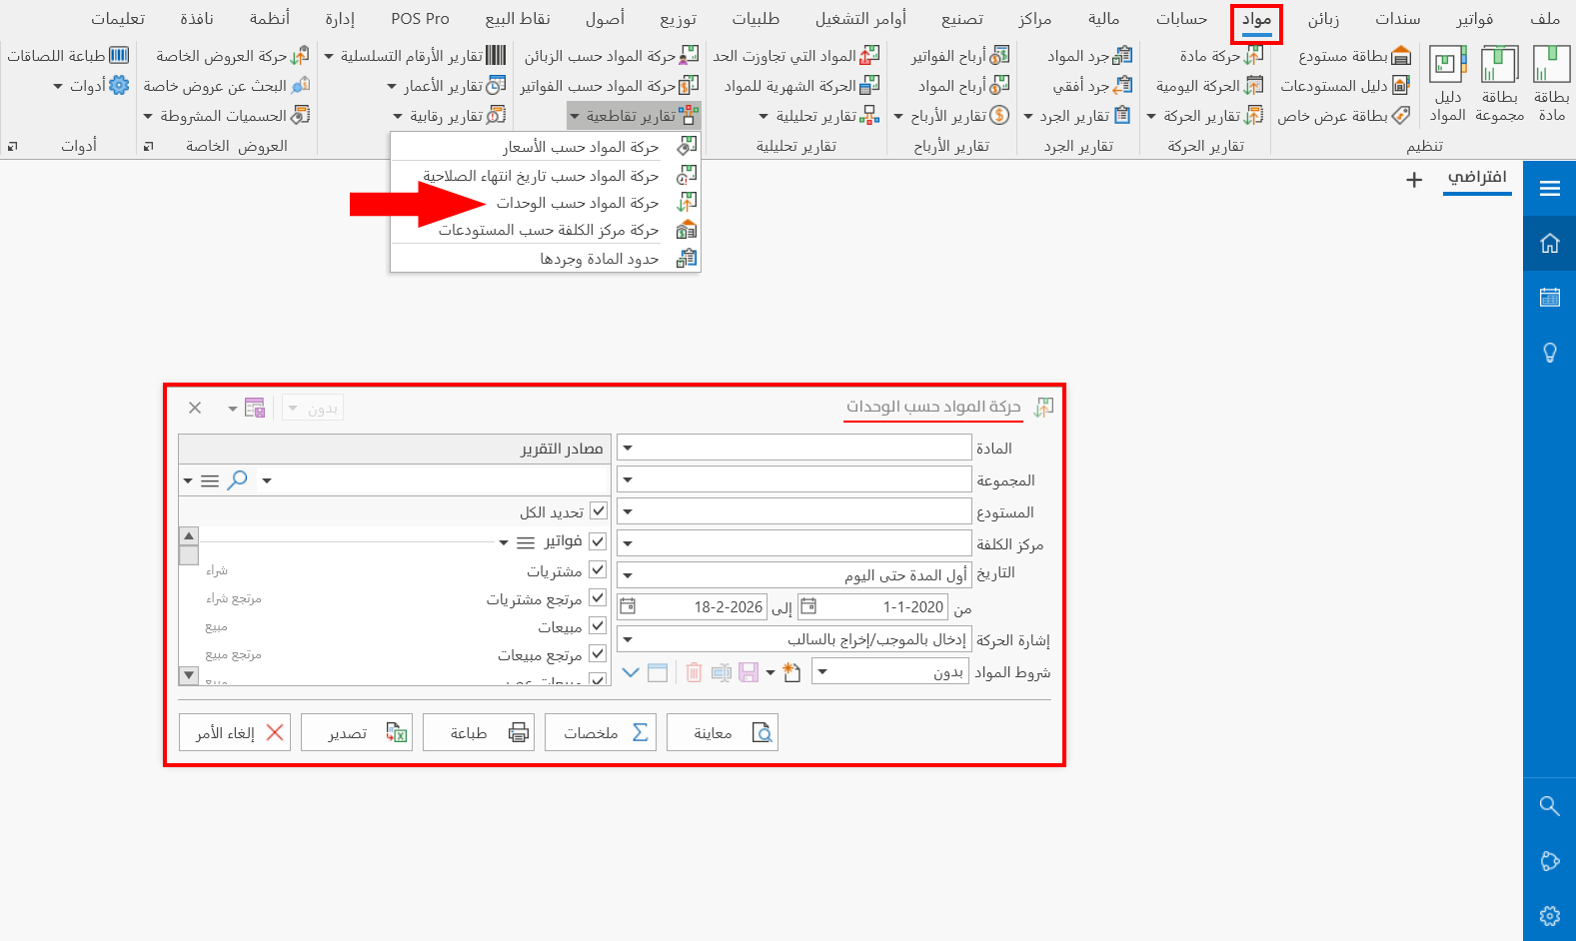
Task: Add a new workspace tab with the plus icon
Action: click(x=1414, y=180)
